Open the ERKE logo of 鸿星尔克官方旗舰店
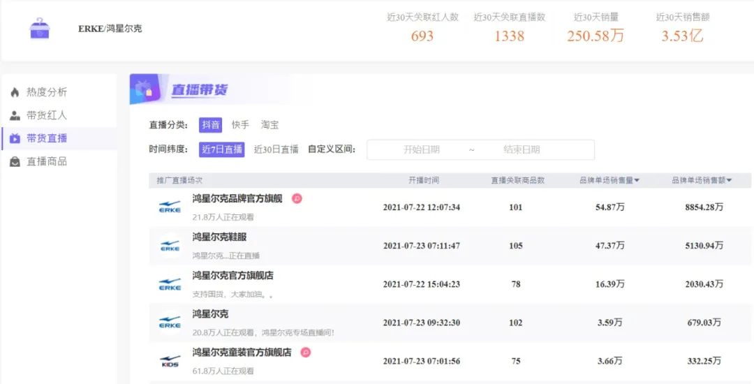 (x=170, y=284)
